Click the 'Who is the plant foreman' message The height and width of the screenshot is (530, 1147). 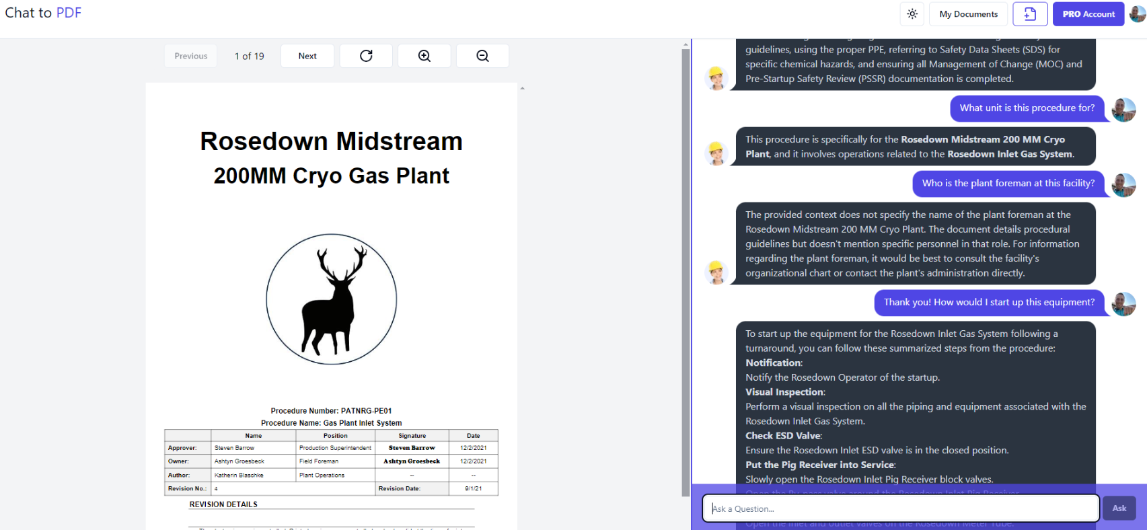point(1008,183)
